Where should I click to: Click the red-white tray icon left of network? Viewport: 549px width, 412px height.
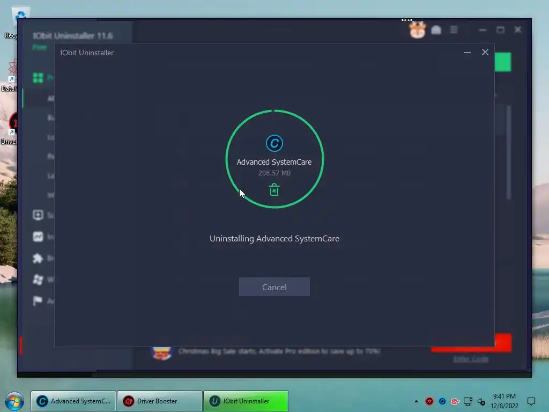[x=455, y=401]
